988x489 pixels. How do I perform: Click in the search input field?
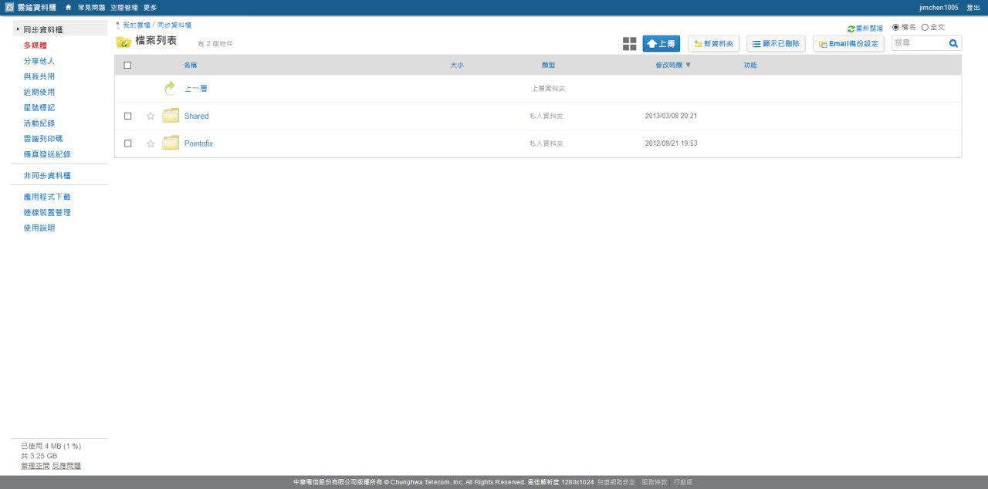(919, 44)
